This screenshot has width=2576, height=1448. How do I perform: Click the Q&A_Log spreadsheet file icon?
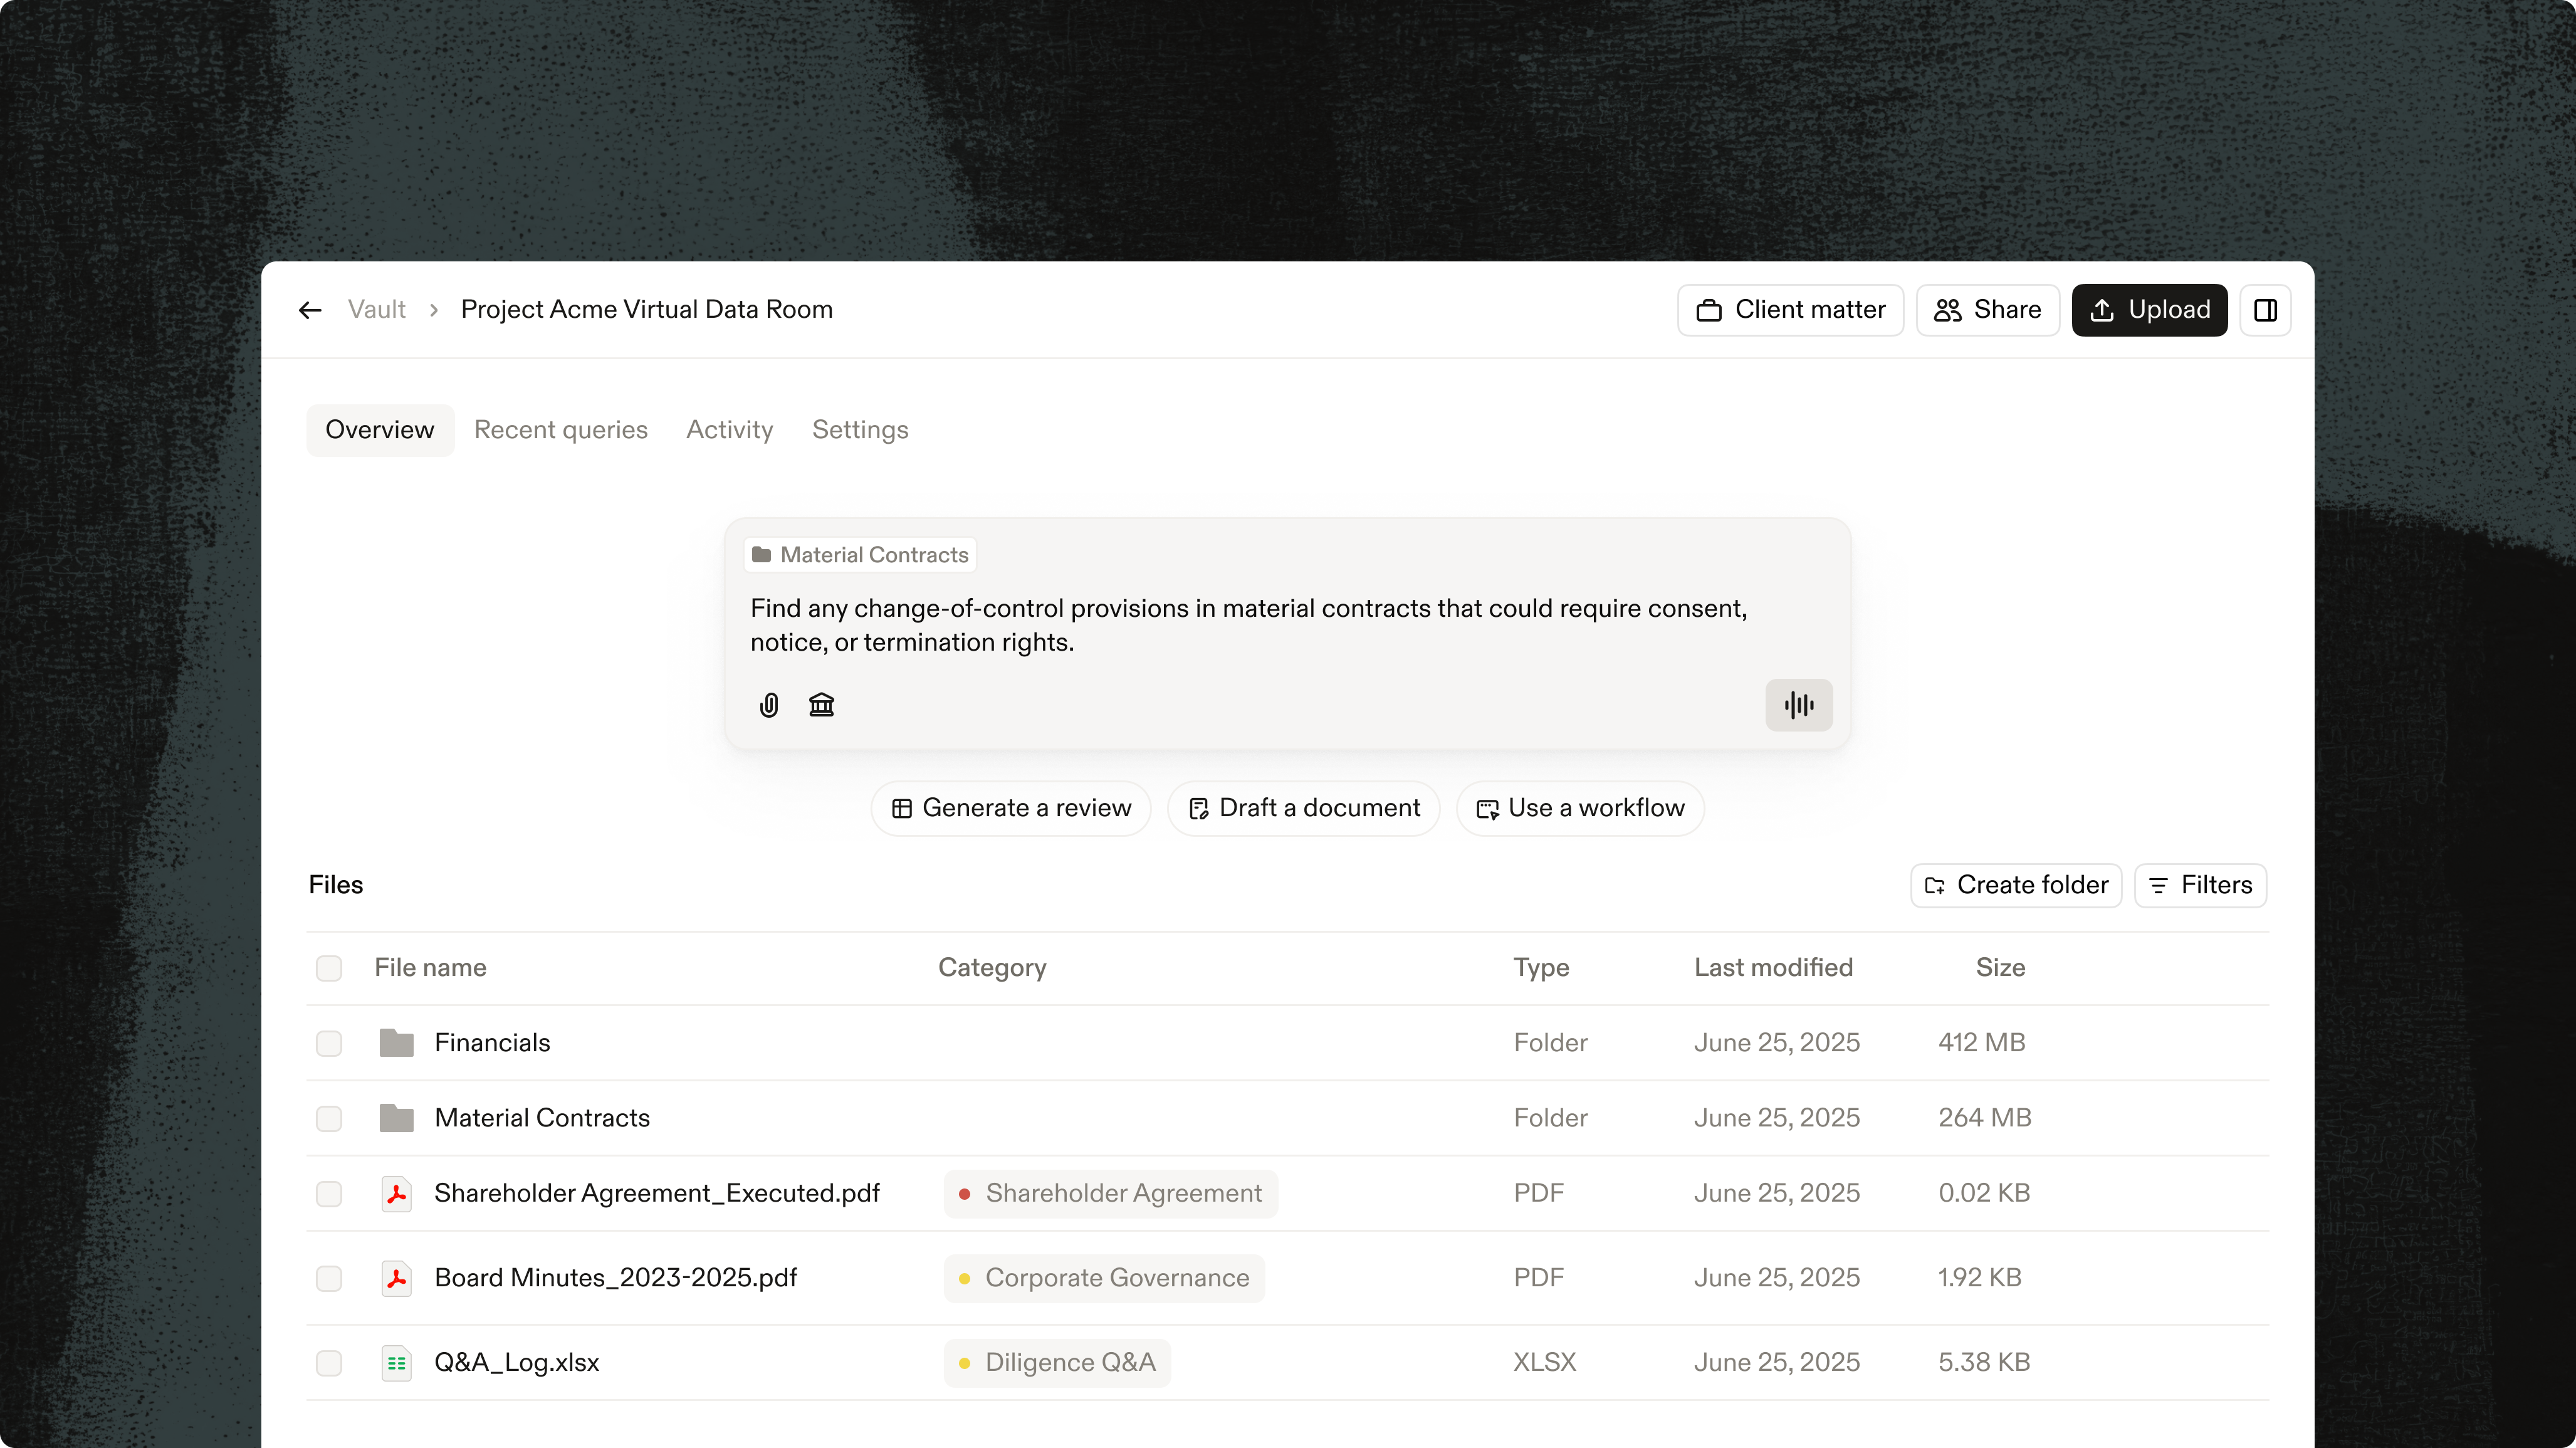pyautogui.click(x=396, y=1363)
